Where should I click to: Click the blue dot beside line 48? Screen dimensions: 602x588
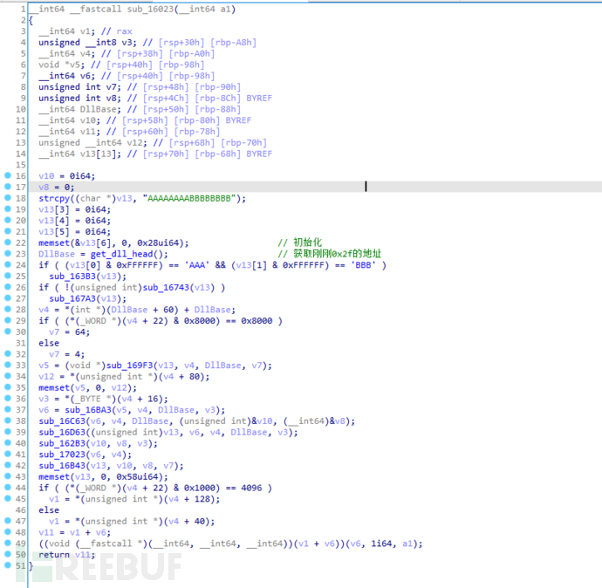(8, 531)
